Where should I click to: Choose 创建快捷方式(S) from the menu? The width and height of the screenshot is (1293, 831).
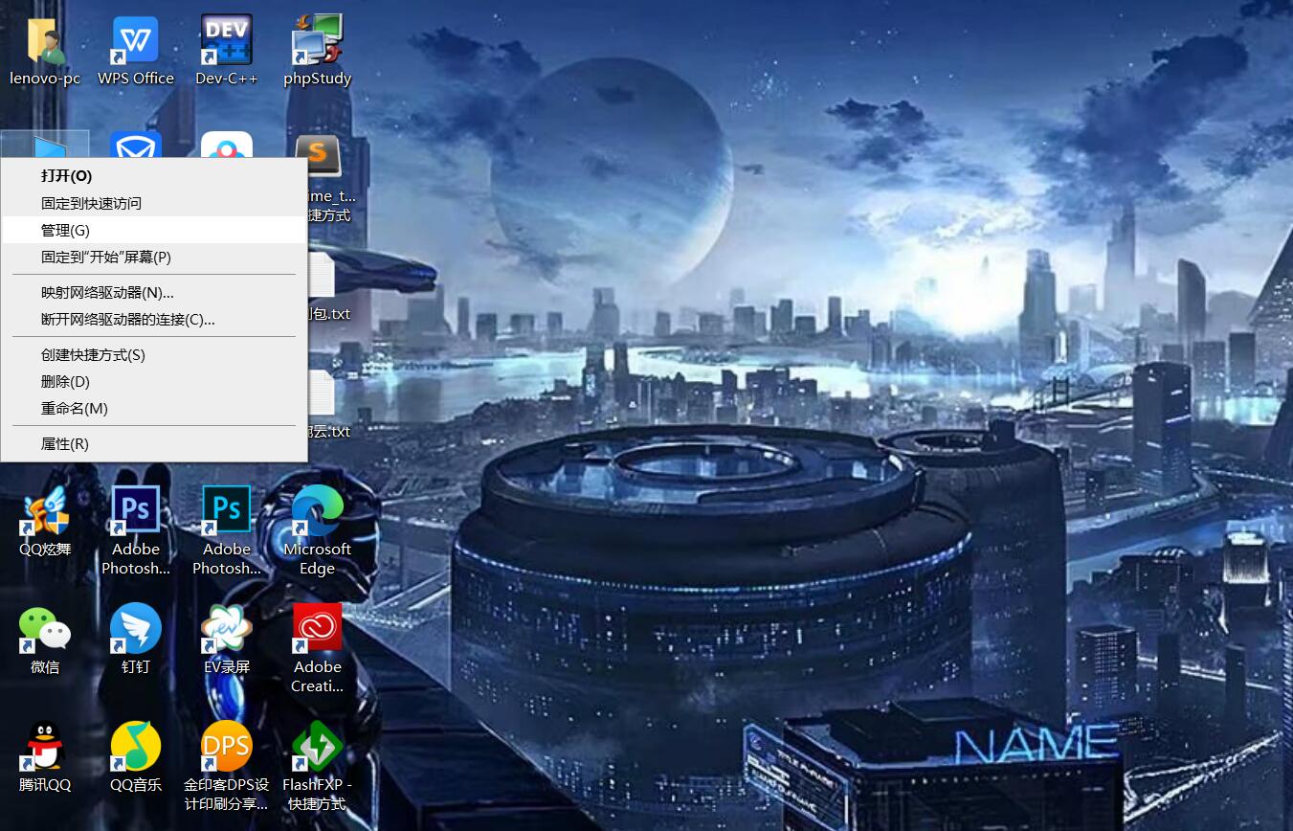coord(154,354)
